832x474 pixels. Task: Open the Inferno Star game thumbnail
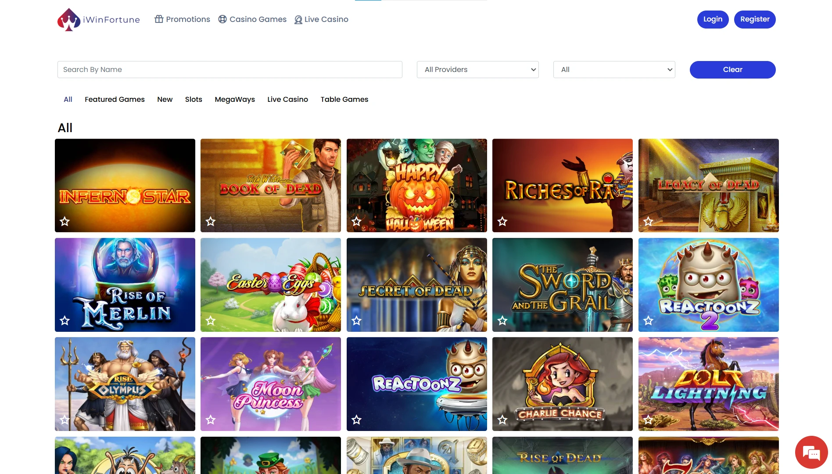pos(125,186)
